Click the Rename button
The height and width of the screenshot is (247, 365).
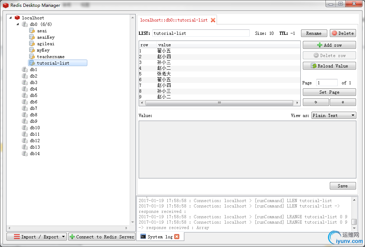point(314,33)
